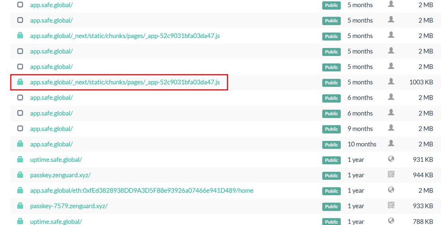
Task: Open the passkey.zenguard.xyz/ link
Action: click(x=60, y=175)
